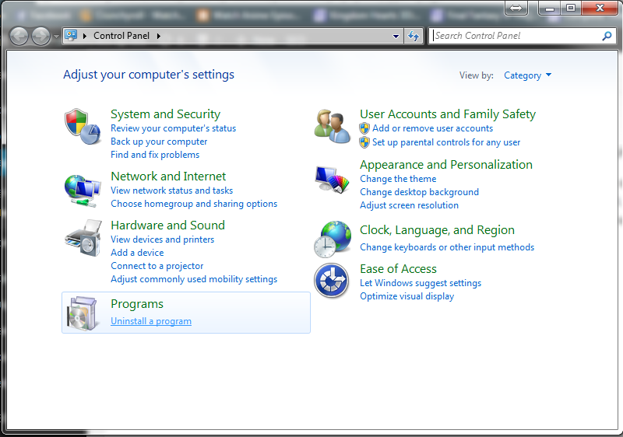623x437 pixels.
Task: Open the User Accounts people icon
Action: (333, 126)
